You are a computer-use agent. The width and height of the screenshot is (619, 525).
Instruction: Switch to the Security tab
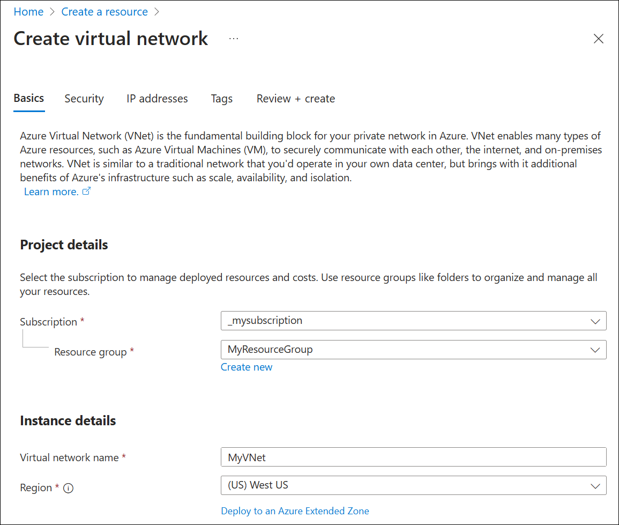click(x=84, y=98)
